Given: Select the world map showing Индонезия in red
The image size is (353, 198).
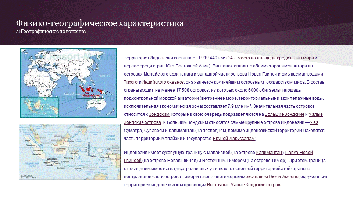Looking at the screenshot, I should 69,83.
